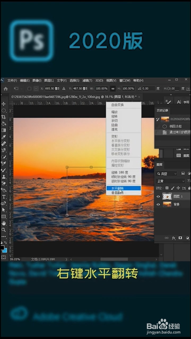
Task: Open the 编辑(E) menu
Action: (x=25, y=81)
